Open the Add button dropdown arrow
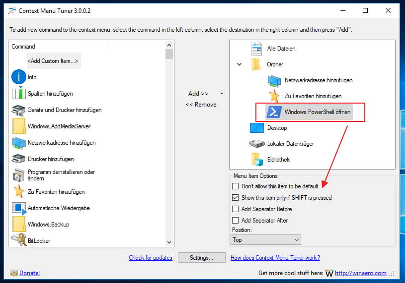 click(222, 94)
